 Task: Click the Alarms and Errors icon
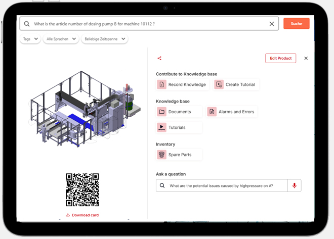[x=212, y=112]
